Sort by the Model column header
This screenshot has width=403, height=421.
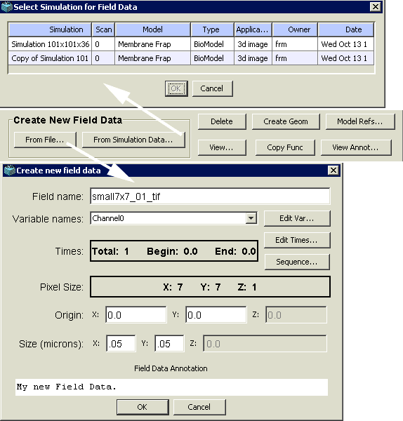[x=152, y=29]
